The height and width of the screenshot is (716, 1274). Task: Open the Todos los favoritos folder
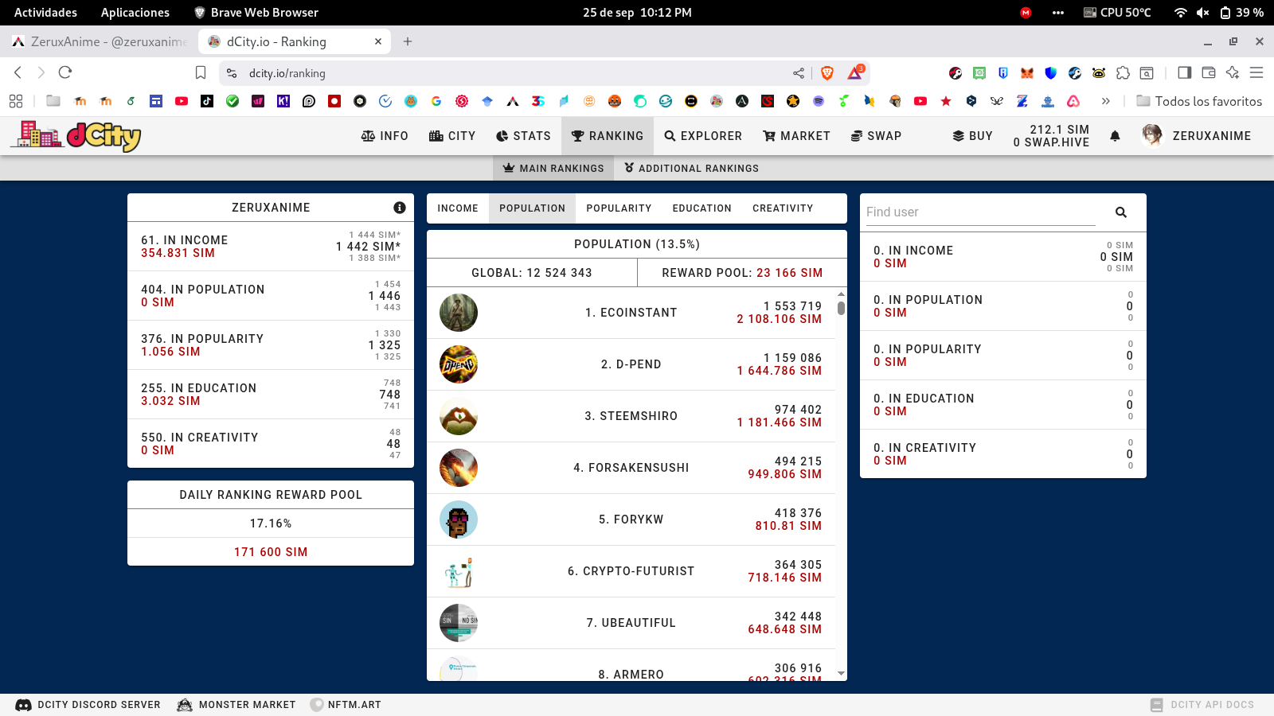[x=1199, y=101]
